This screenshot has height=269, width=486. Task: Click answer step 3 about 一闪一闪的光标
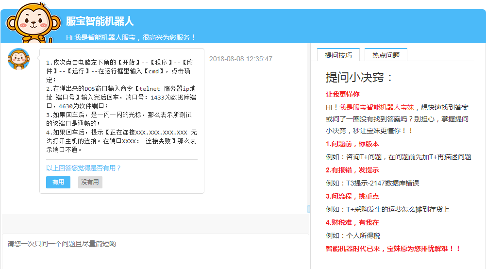pos(119,119)
